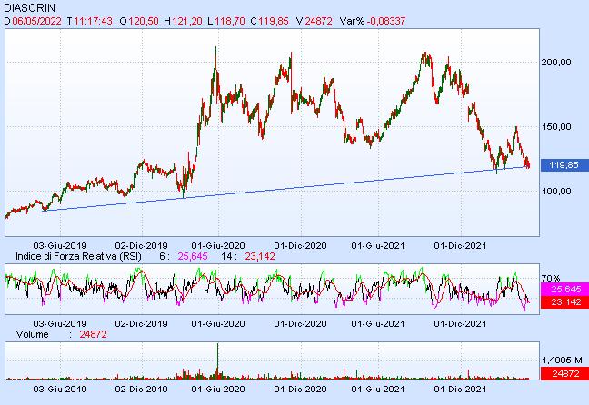This screenshot has width=589, height=405.
Task: Click 01-Giu-2020 under the price chart
Action: pyautogui.click(x=218, y=246)
